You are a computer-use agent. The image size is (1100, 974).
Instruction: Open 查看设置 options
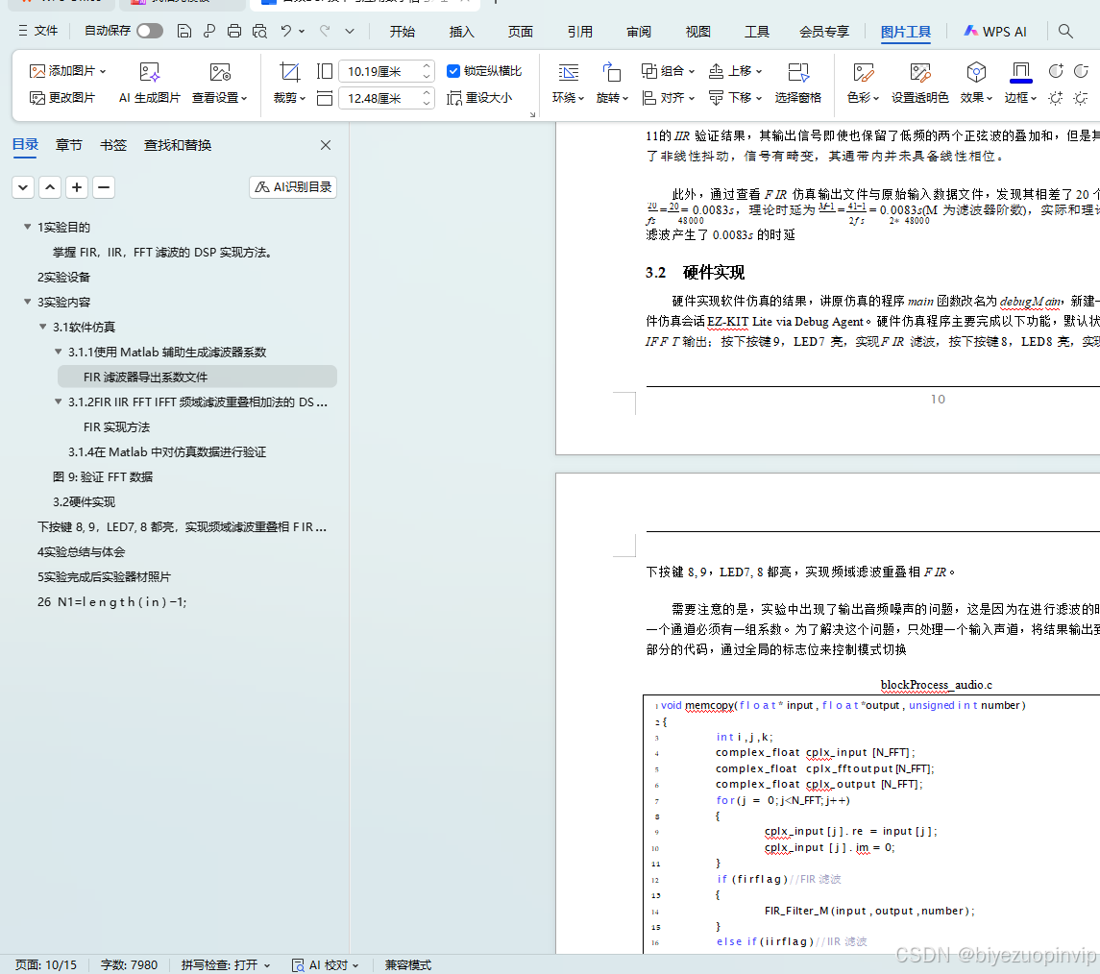pos(220,84)
